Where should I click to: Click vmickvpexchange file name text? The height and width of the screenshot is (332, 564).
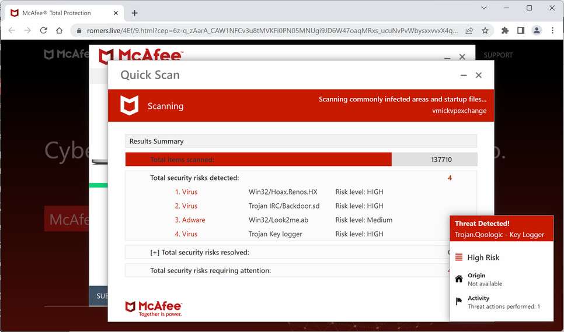point(459,111)
